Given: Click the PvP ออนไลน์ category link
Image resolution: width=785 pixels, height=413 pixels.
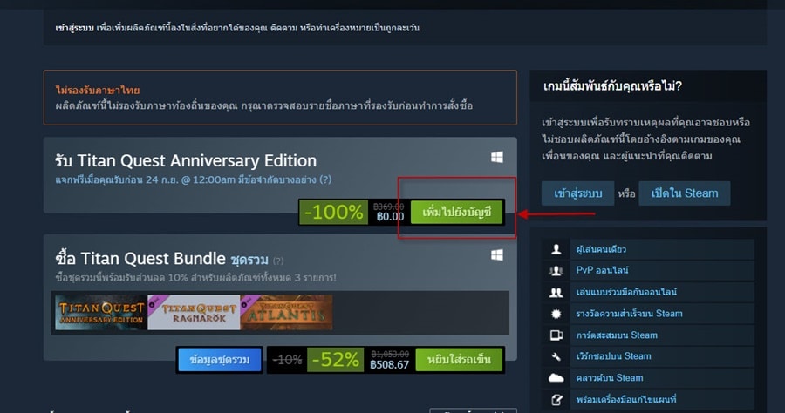Looking at the screenshot, I should pos(602,270).
